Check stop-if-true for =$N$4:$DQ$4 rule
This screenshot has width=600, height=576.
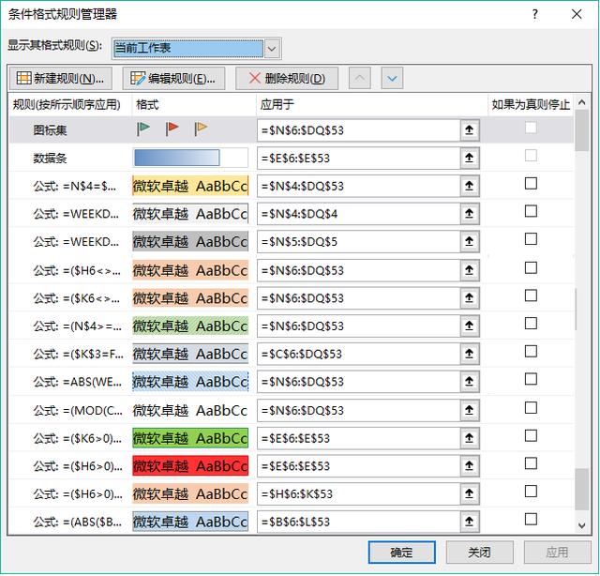tap(531, 211)
